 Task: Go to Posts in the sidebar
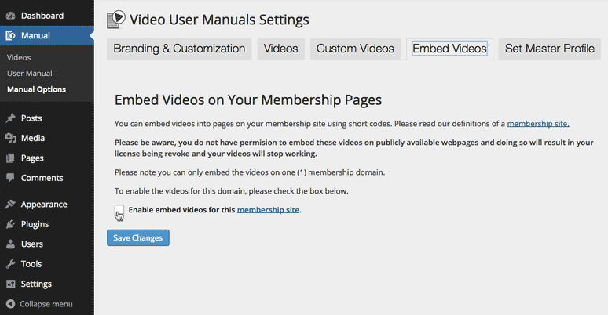point(31,118)
